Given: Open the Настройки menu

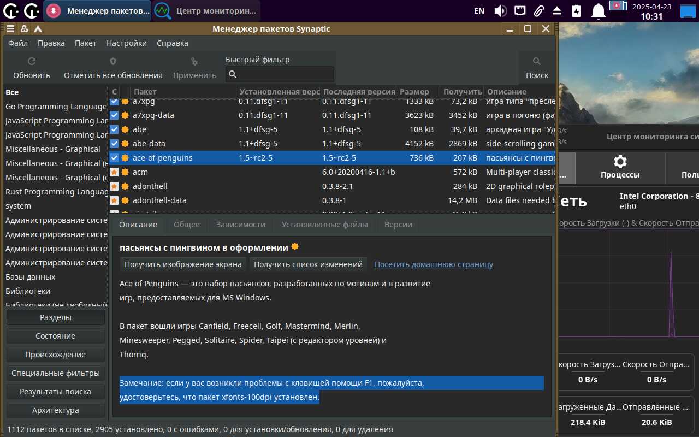Looking at the screenshot, I should pos(126,43).
